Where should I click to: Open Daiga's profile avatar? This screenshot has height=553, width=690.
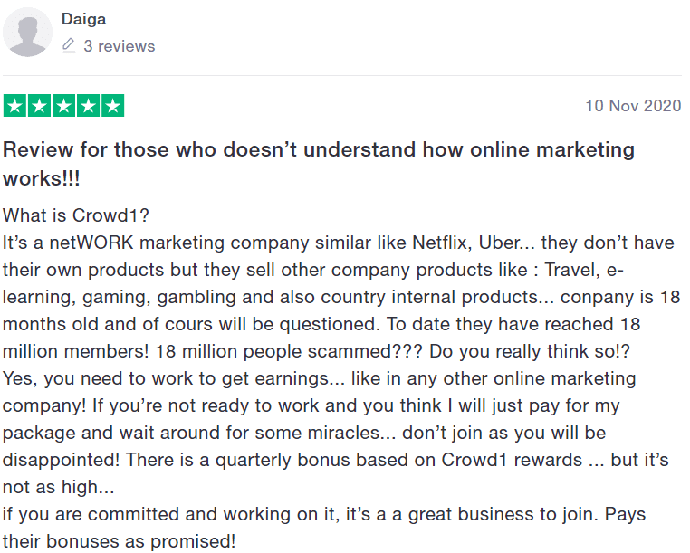point(27,32)
